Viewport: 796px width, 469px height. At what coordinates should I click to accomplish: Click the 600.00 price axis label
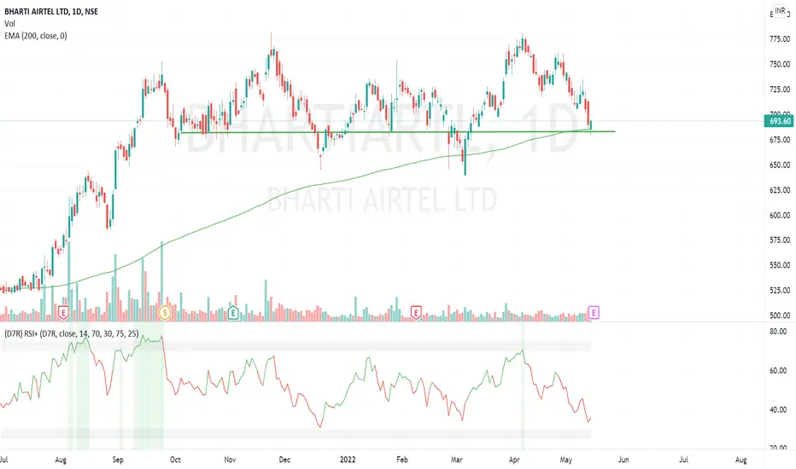pos(780,215)
